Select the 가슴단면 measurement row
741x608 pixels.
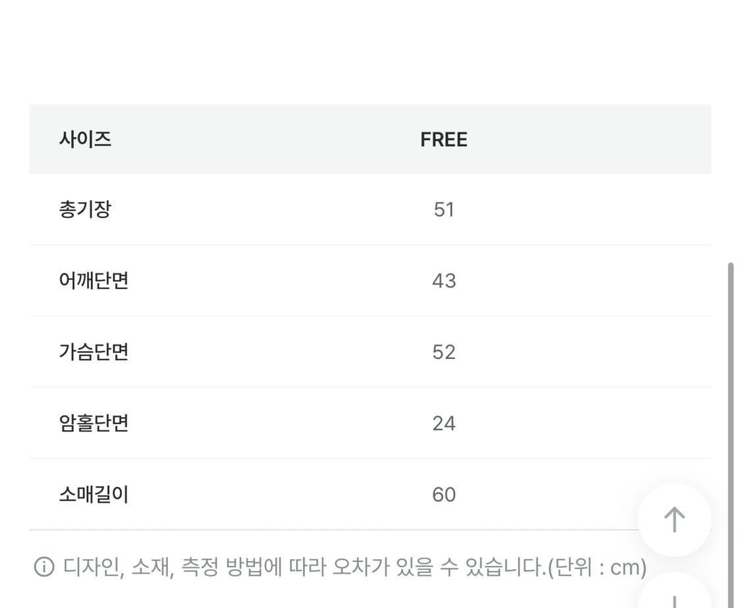point(93,352)
